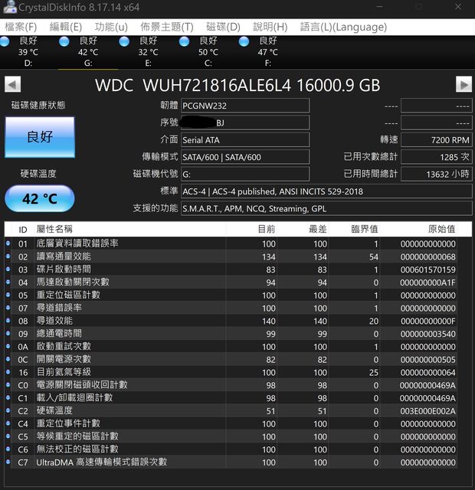Click the status dot for attribute 01 row

[8, 243]
